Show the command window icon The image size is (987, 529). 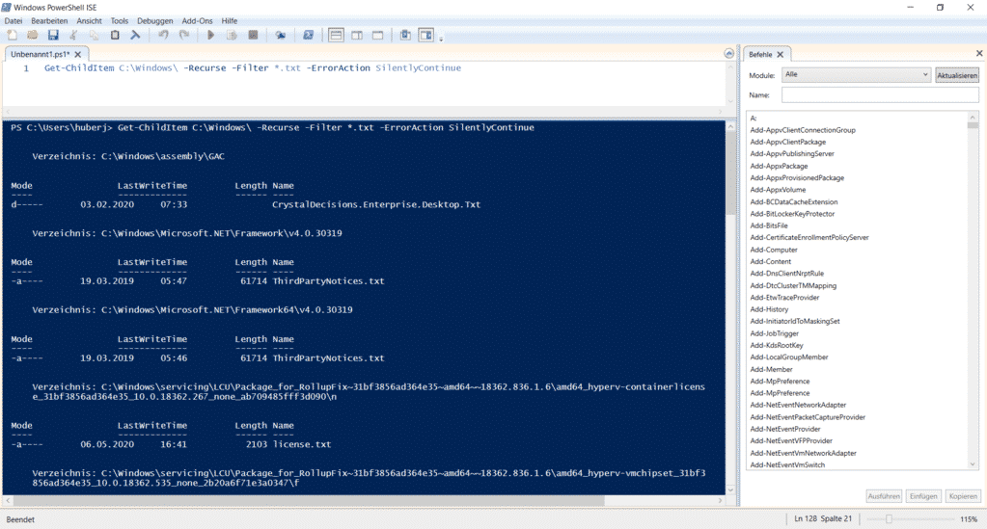[405, 36]
